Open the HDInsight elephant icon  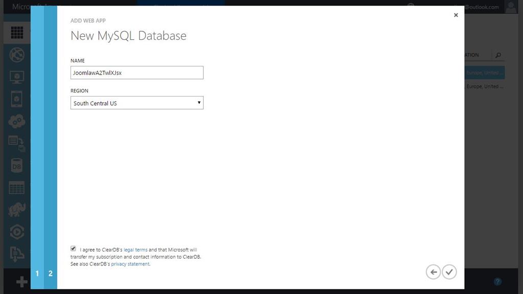coord(17,210)
